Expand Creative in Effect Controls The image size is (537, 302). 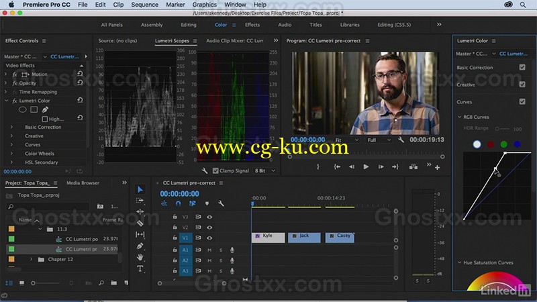11,136
